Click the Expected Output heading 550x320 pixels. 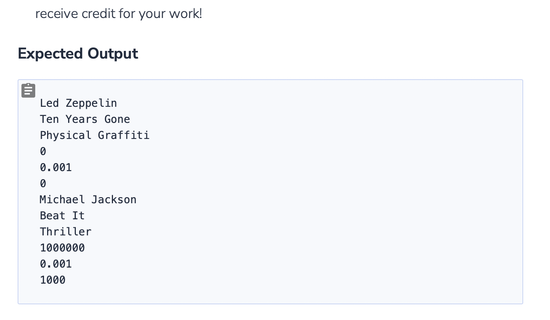click(x=78, y=54)
